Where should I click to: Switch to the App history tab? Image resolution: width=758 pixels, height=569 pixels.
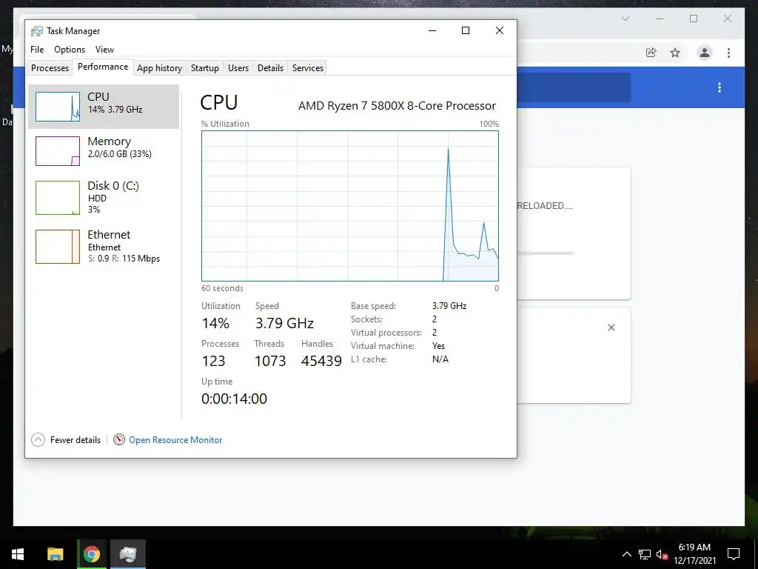point(160,67)
